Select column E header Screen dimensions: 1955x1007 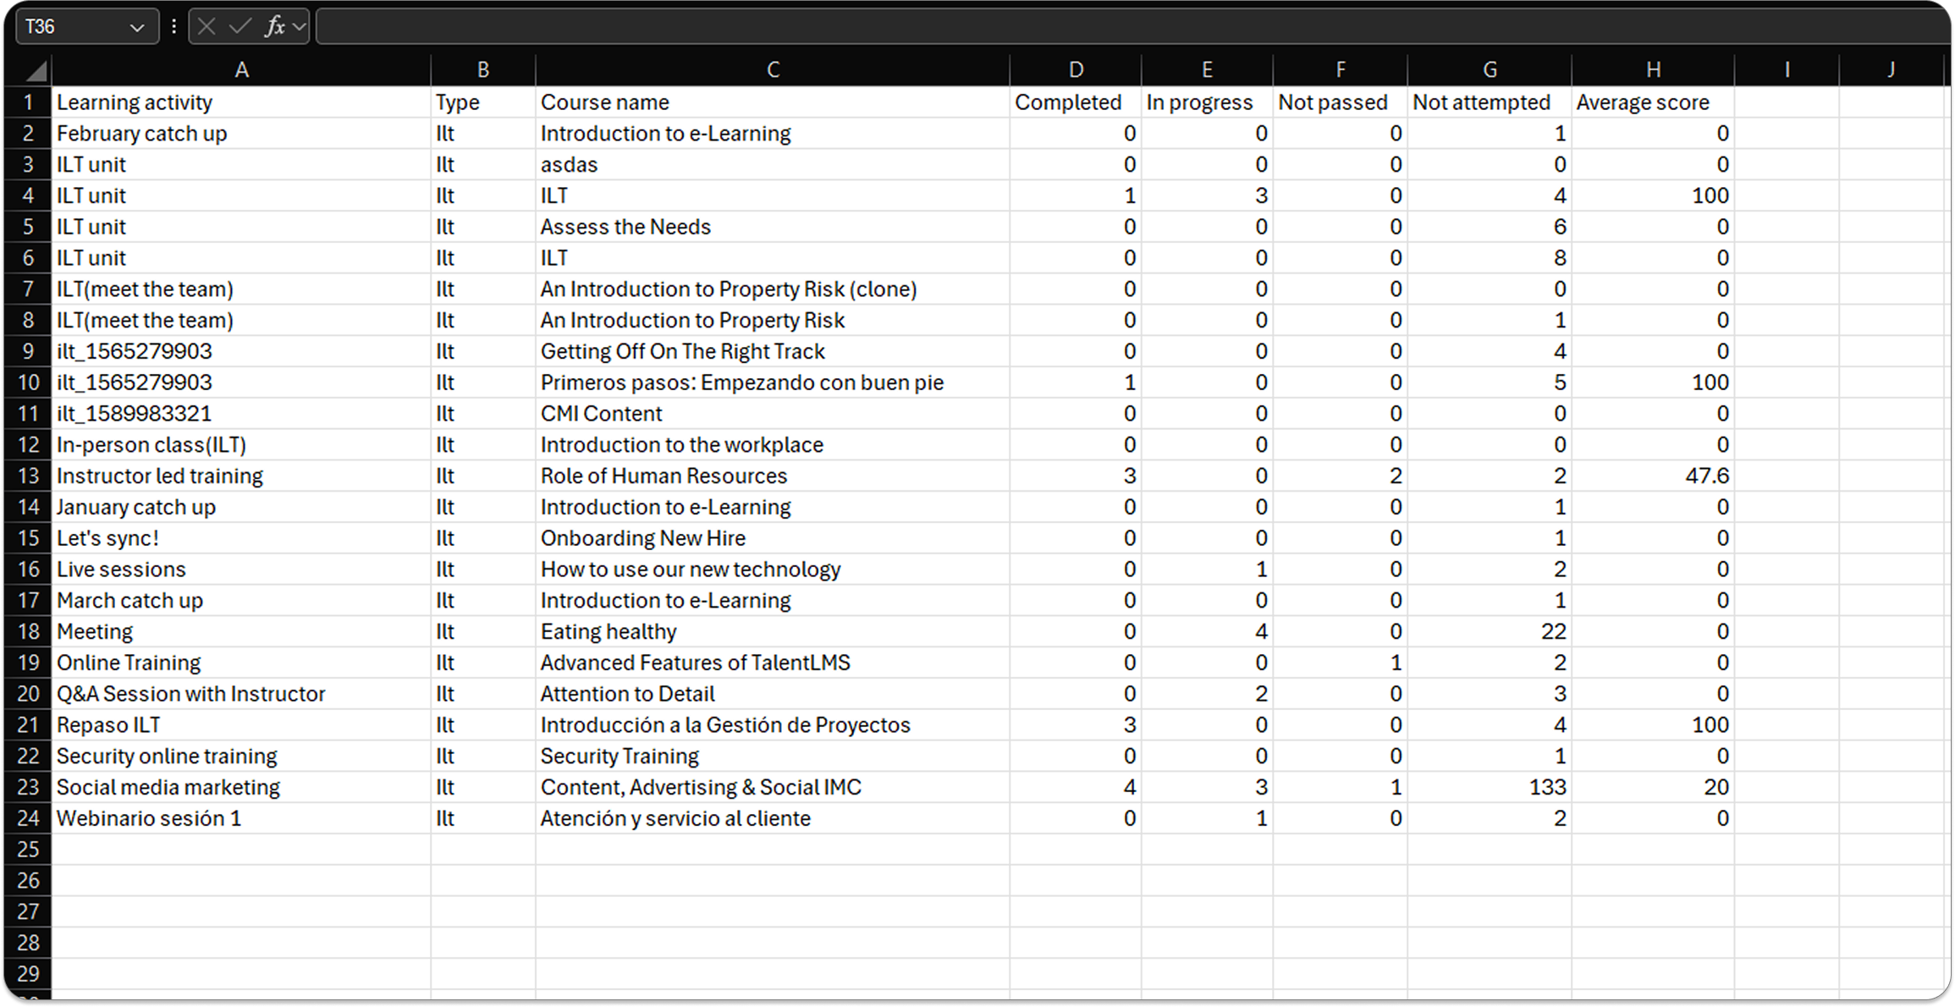click(x=1207, y=70)
